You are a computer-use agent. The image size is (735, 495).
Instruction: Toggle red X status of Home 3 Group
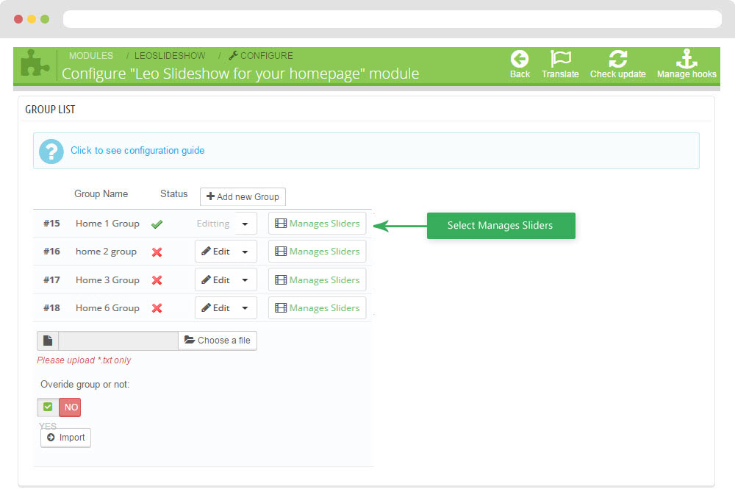click(157, 280)
